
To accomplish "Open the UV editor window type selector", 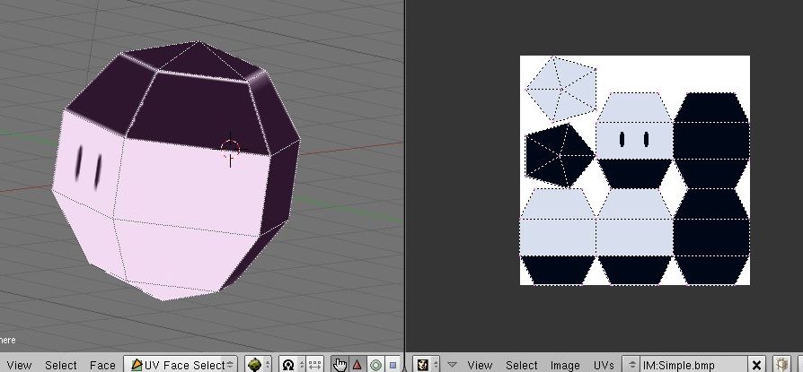I will pos(426,365).
